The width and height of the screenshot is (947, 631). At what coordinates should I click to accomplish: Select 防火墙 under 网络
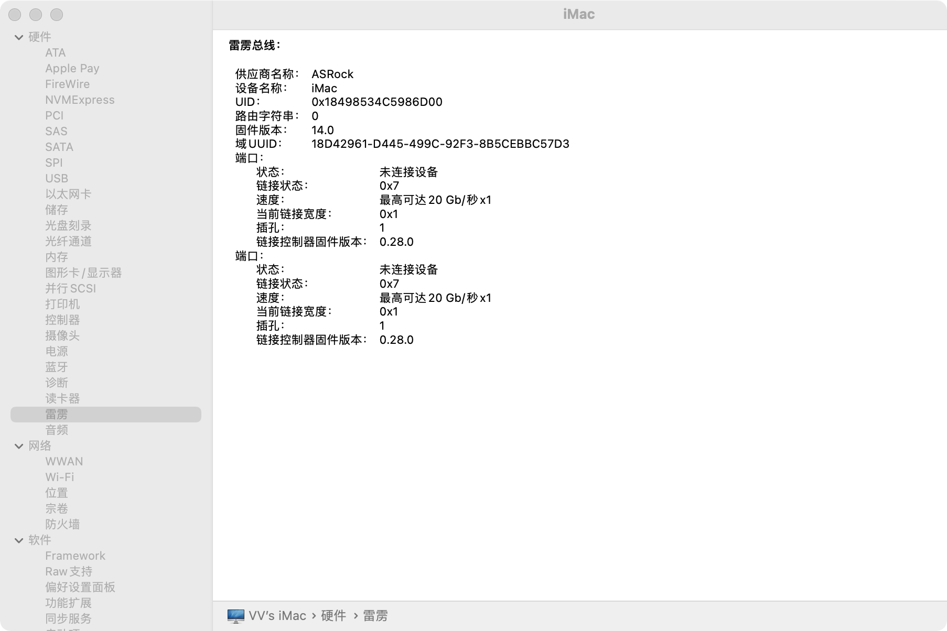pos(62,525)
